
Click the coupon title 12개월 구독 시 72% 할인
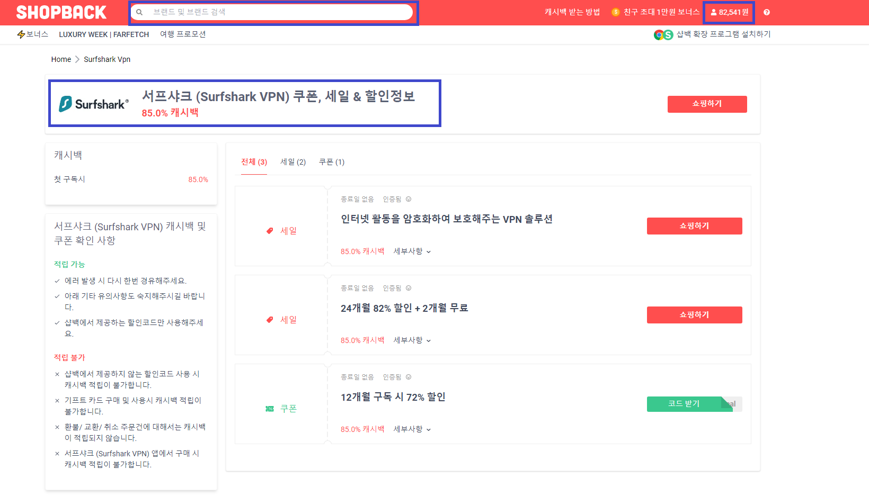(x=393, y=397)
